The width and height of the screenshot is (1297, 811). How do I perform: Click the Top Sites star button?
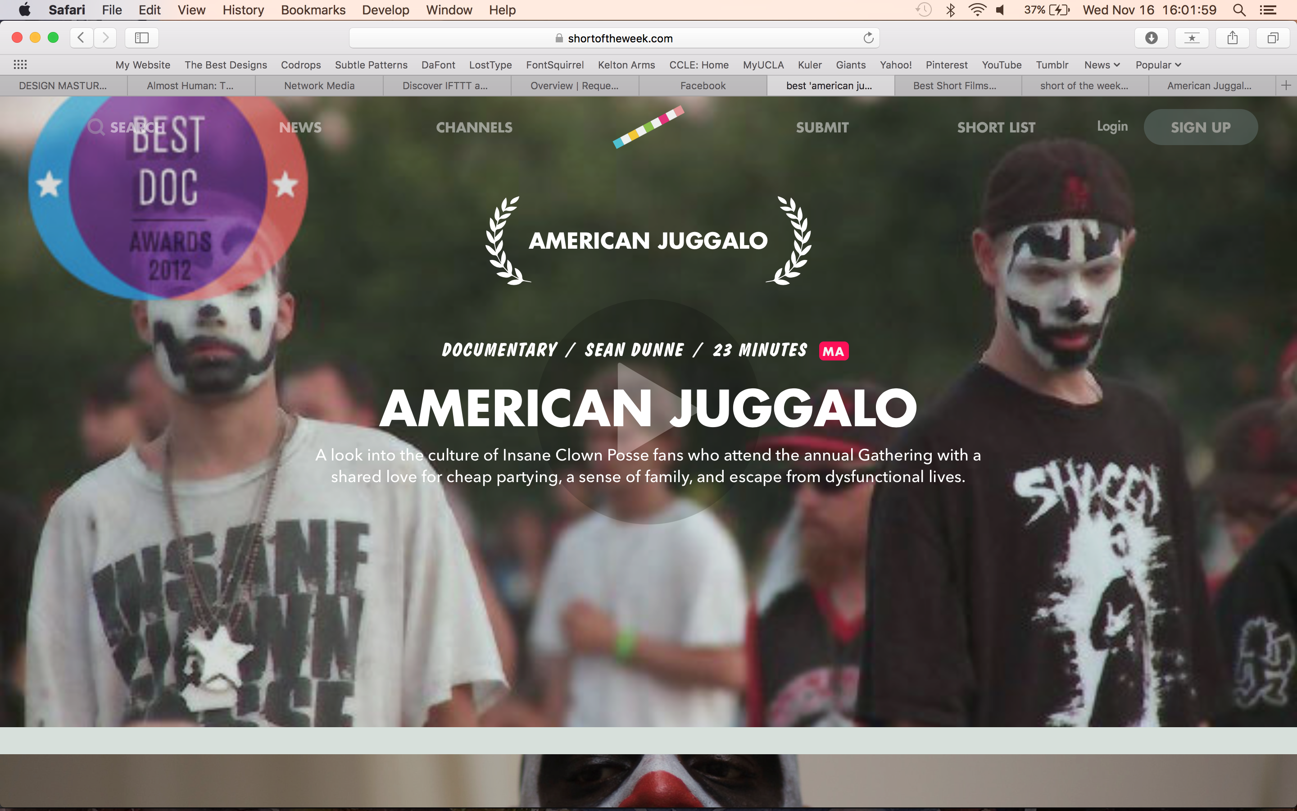pos(1192,37)
